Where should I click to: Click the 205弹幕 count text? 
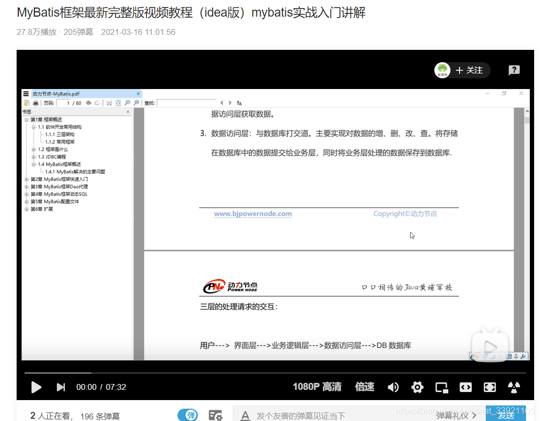coord(78,32)
